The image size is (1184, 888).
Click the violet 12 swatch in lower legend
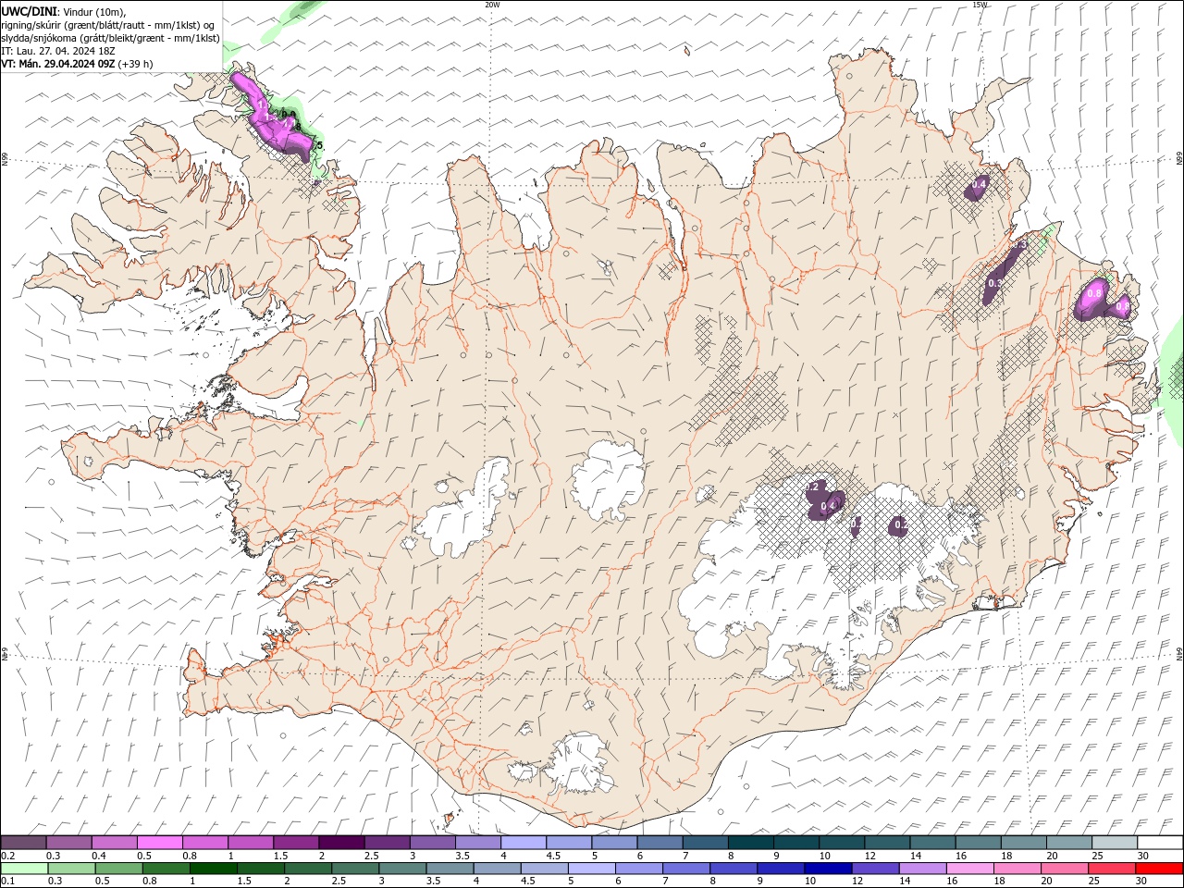coord(875,869)
